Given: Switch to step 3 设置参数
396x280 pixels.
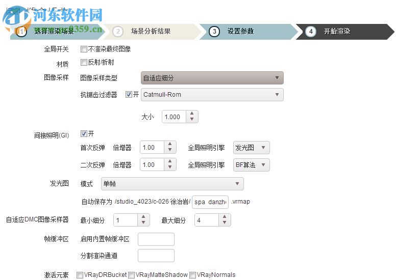Looking at the screenshot, I should (x=249, y=32).
